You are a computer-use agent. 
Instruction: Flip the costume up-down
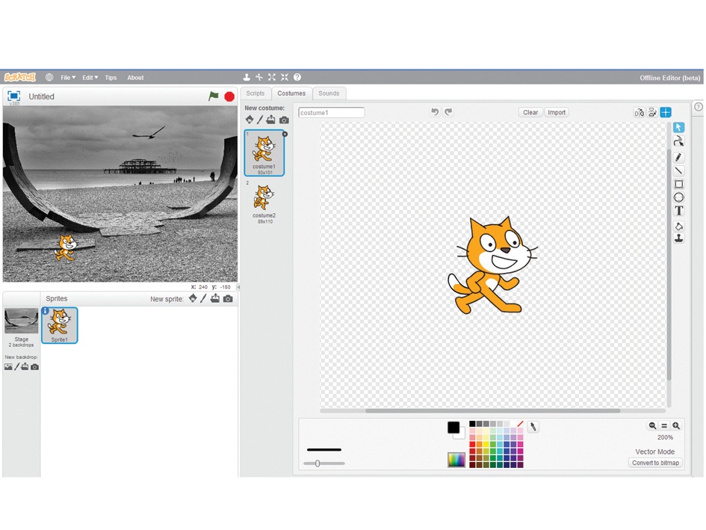(652, 112)
